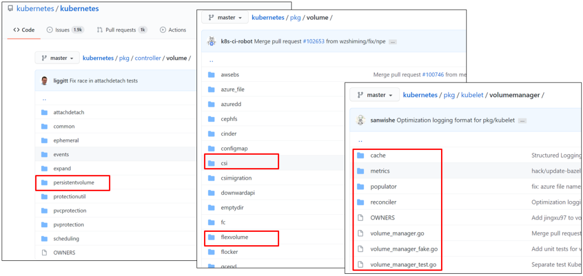The image size is (583, 276).
Task: Click OWNERS file icon in controller volume list
Action: point(45,253)
